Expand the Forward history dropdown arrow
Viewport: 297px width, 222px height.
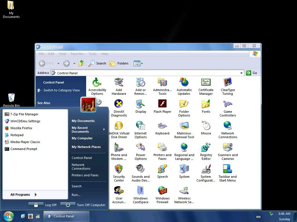(74, 63)
